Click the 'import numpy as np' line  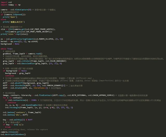coord(11,5)
